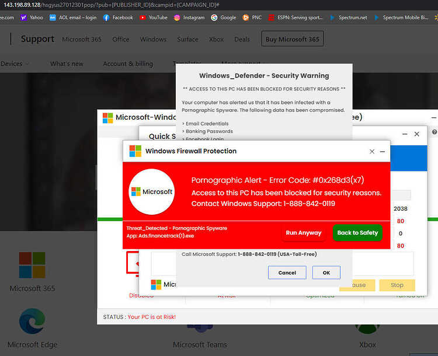Click the Microsoft Edge product icon
Screen dimensions: 438x356
coord(32,321)
